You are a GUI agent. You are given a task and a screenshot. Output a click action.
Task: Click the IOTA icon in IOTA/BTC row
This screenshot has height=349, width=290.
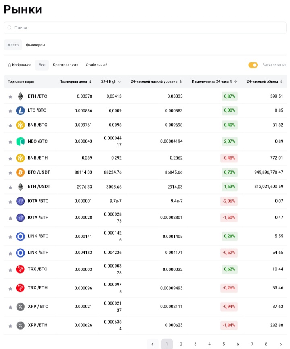point(20,201)
